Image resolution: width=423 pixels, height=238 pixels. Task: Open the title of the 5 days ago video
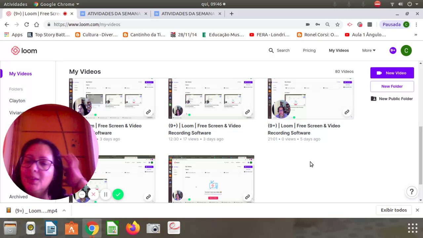pos(304,129)
